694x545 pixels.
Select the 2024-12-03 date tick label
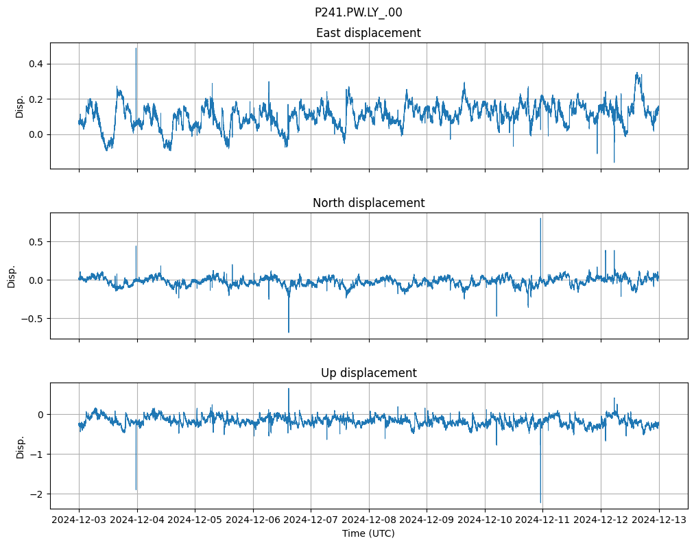(x=79, y=520)
